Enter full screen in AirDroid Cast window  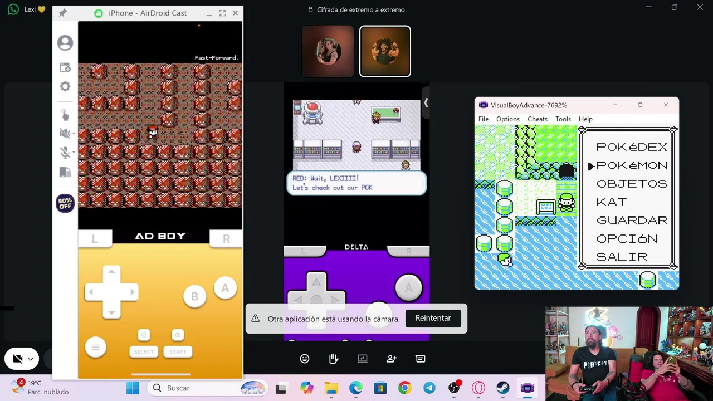coord(222,13)
